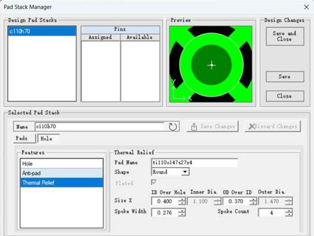Click the Pad Name input field
The height and width of the screenshot is (236, 314).
point(195,162)
